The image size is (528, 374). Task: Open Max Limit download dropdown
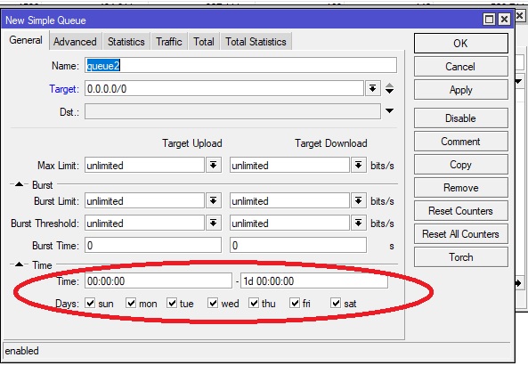click(x=358, y=165)
